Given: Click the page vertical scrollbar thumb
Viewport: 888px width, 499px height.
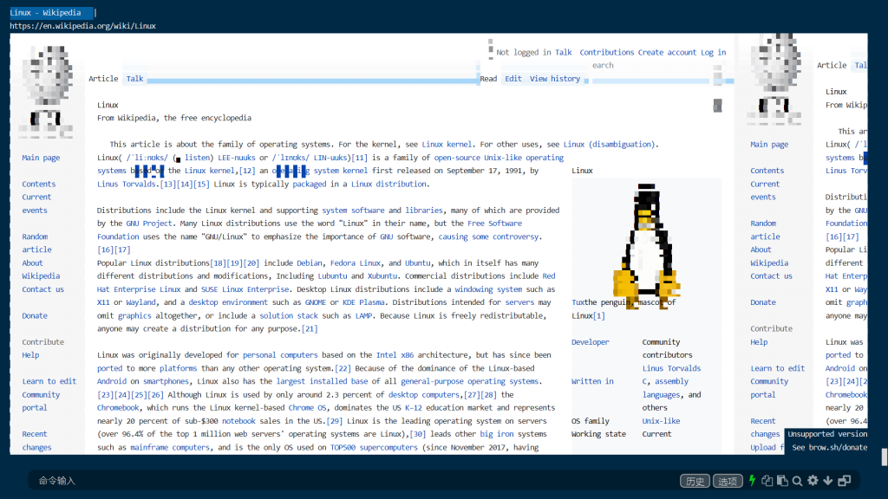Looking at the screenshot, I should coord(884,457).
